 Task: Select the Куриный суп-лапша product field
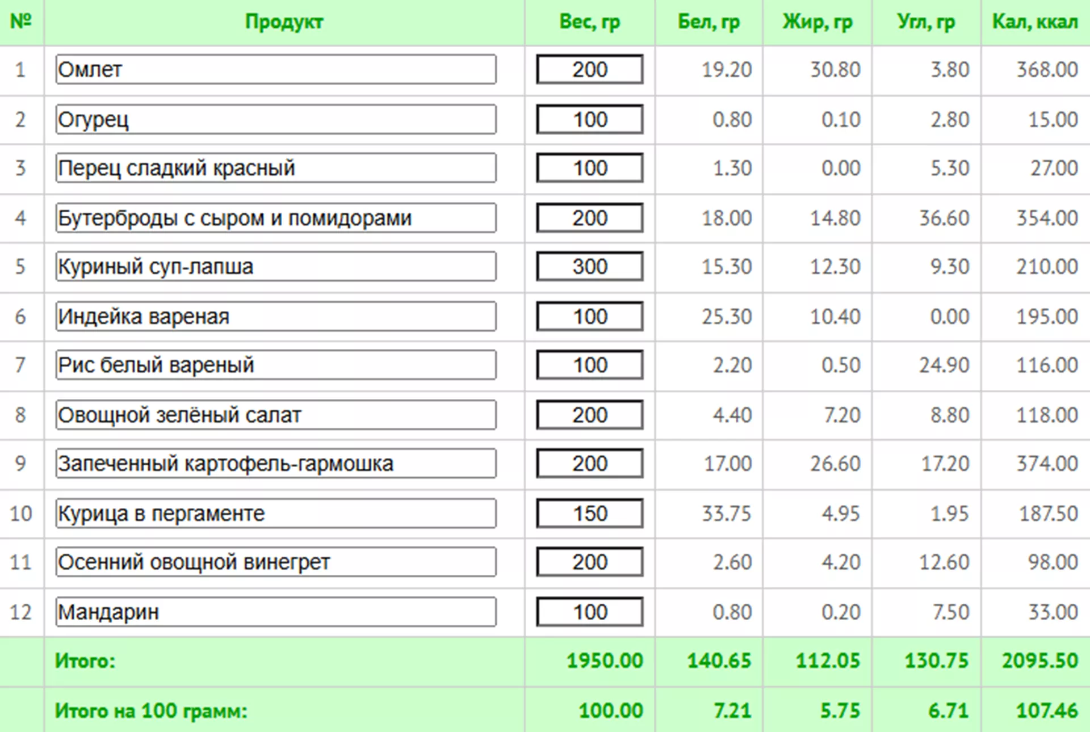click(276, 267)
